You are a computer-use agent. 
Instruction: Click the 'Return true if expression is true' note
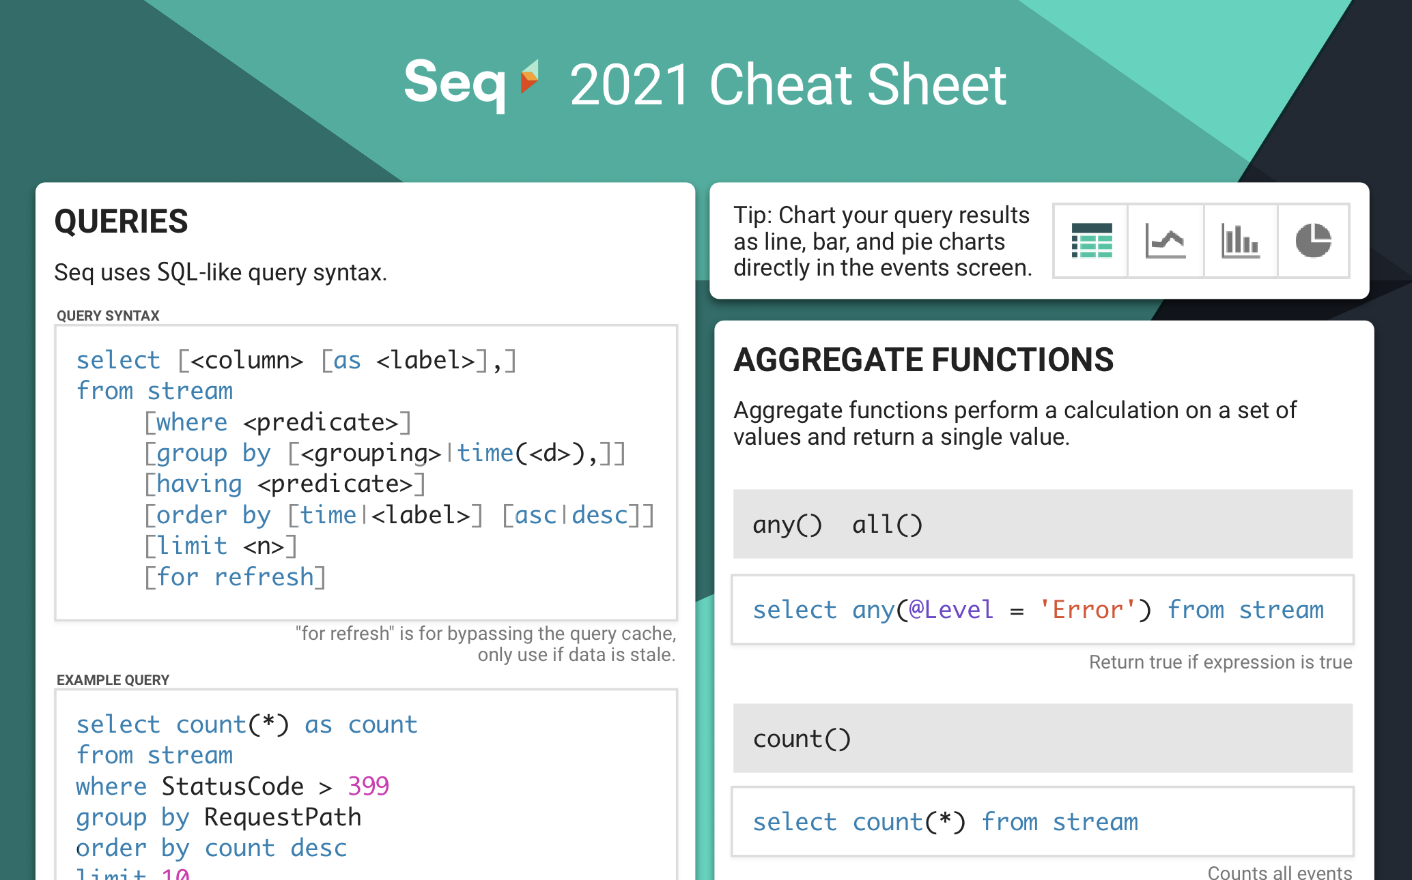click(1220, 662)
